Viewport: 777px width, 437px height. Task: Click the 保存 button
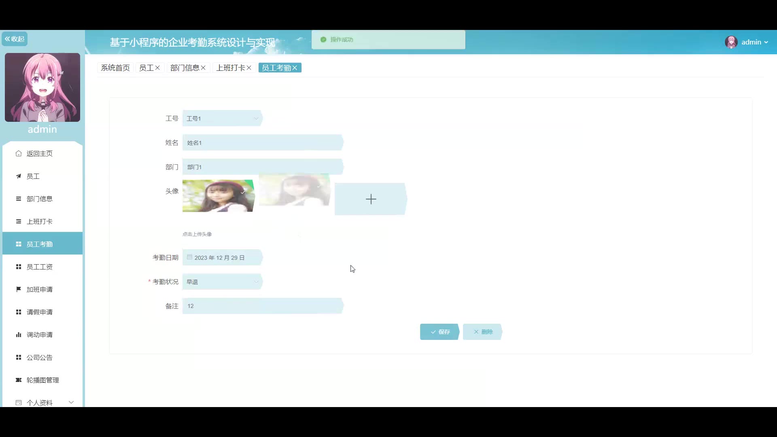[439, 332]
